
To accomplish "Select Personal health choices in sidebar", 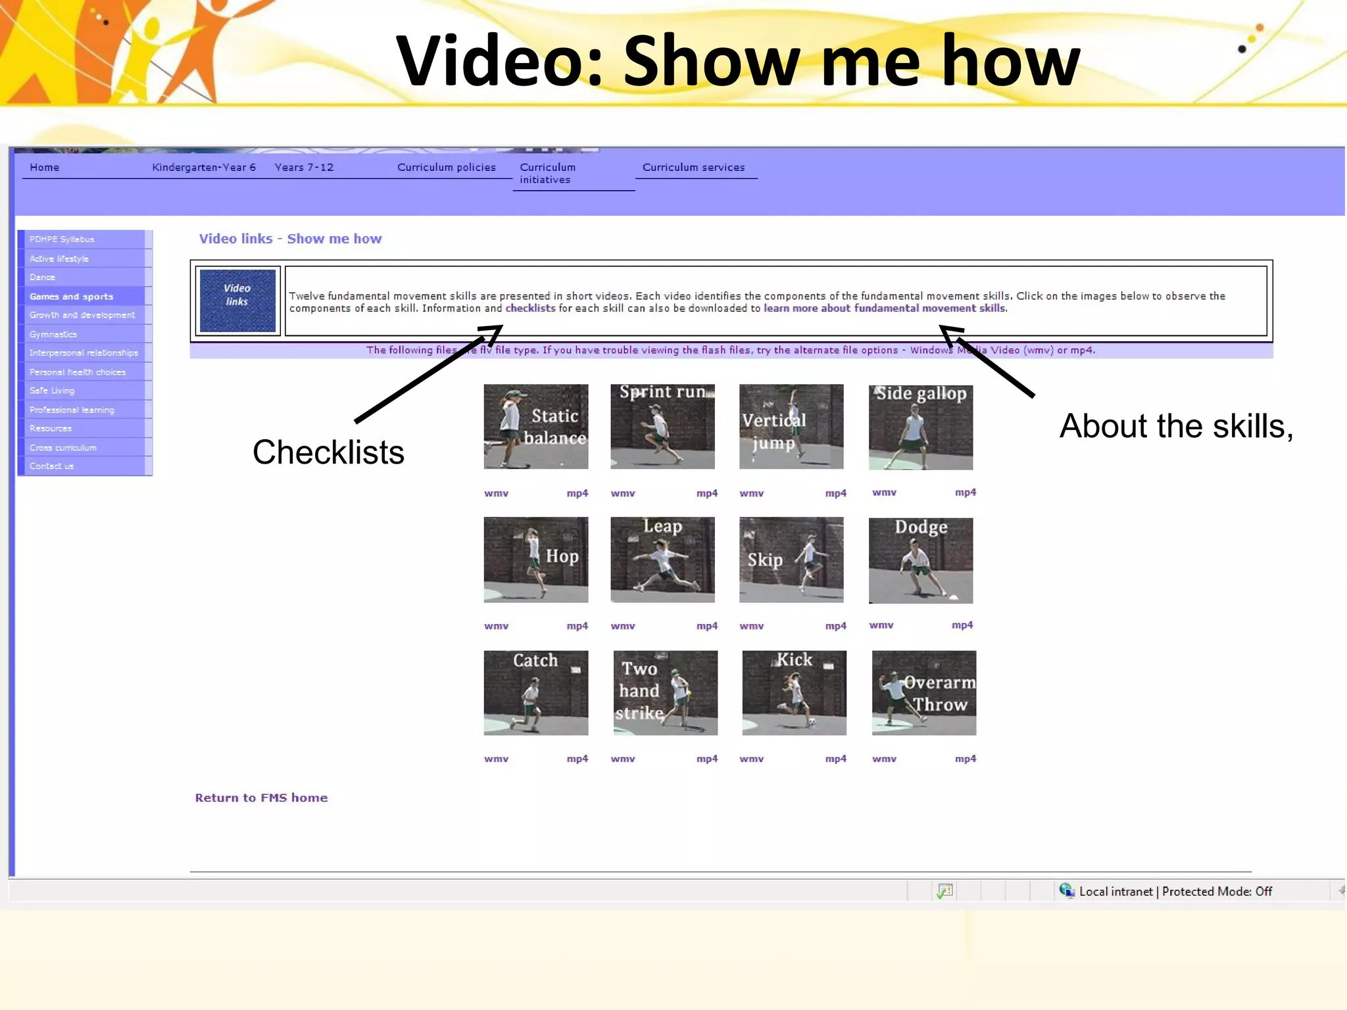I will (85, 372).
